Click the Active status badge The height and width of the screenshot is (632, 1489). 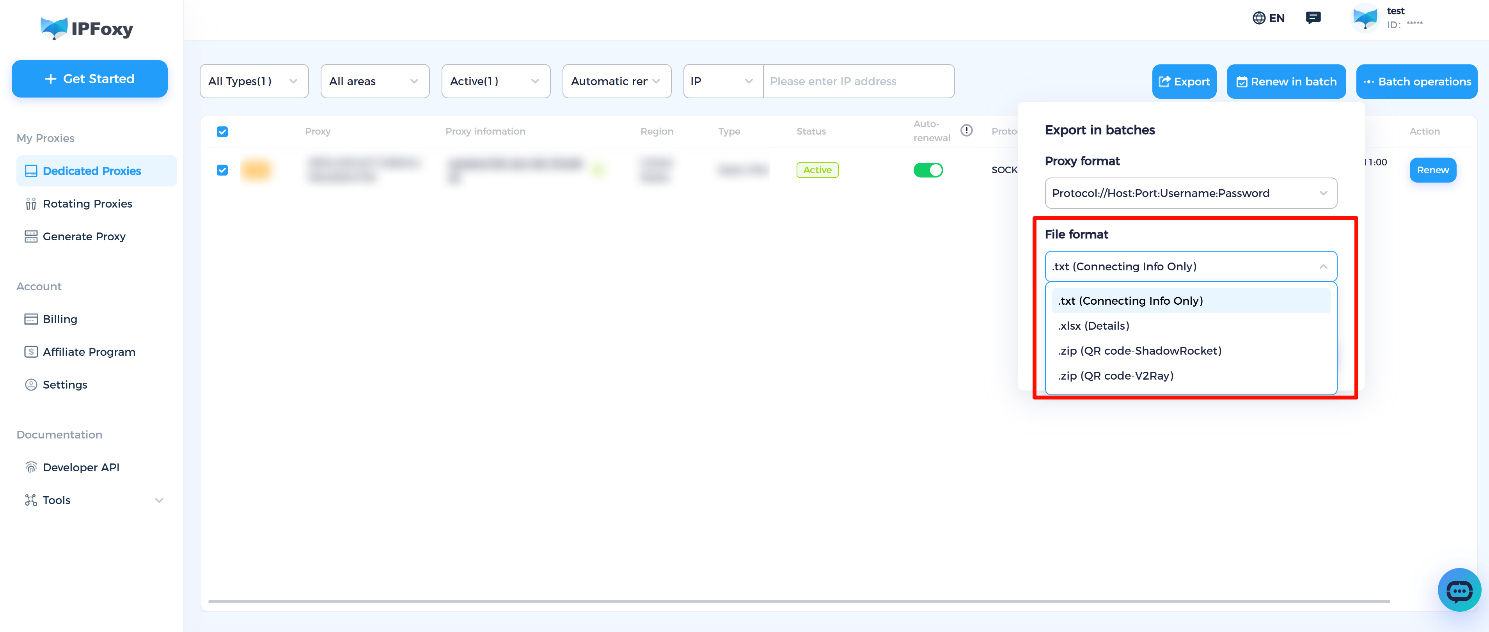(x=817, y=170)
